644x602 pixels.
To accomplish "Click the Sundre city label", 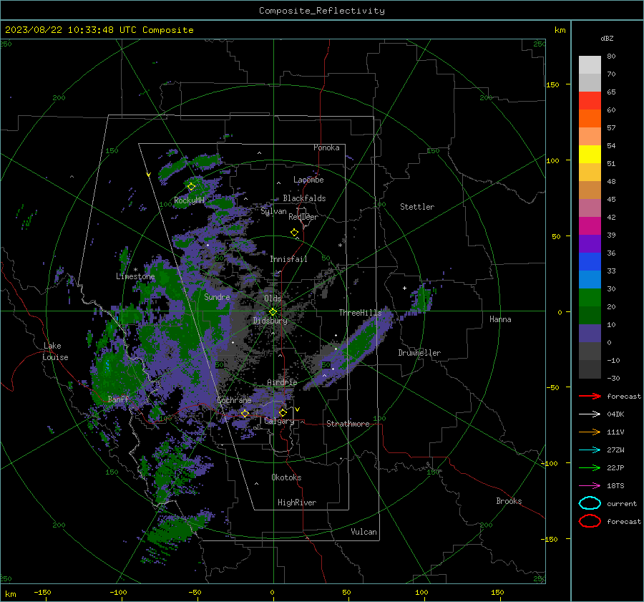I will coord(217,297).
